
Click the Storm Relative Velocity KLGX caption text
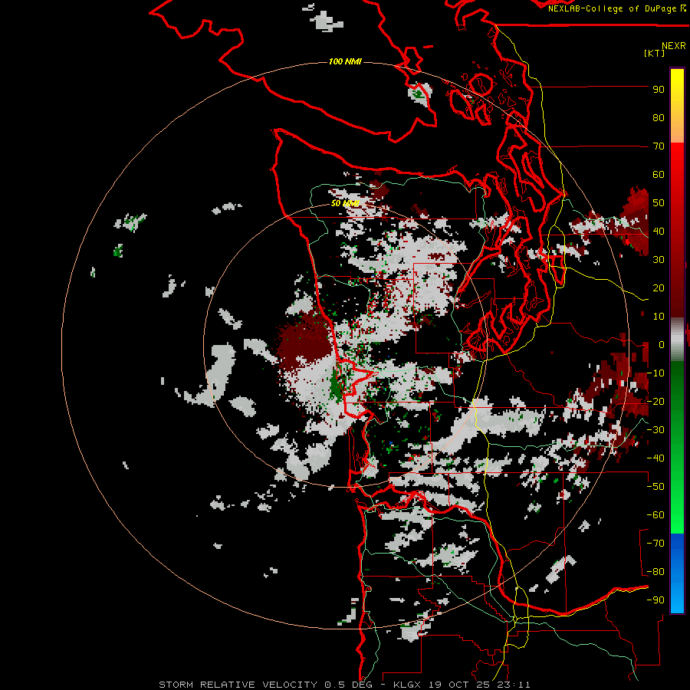tap(344, 685)
